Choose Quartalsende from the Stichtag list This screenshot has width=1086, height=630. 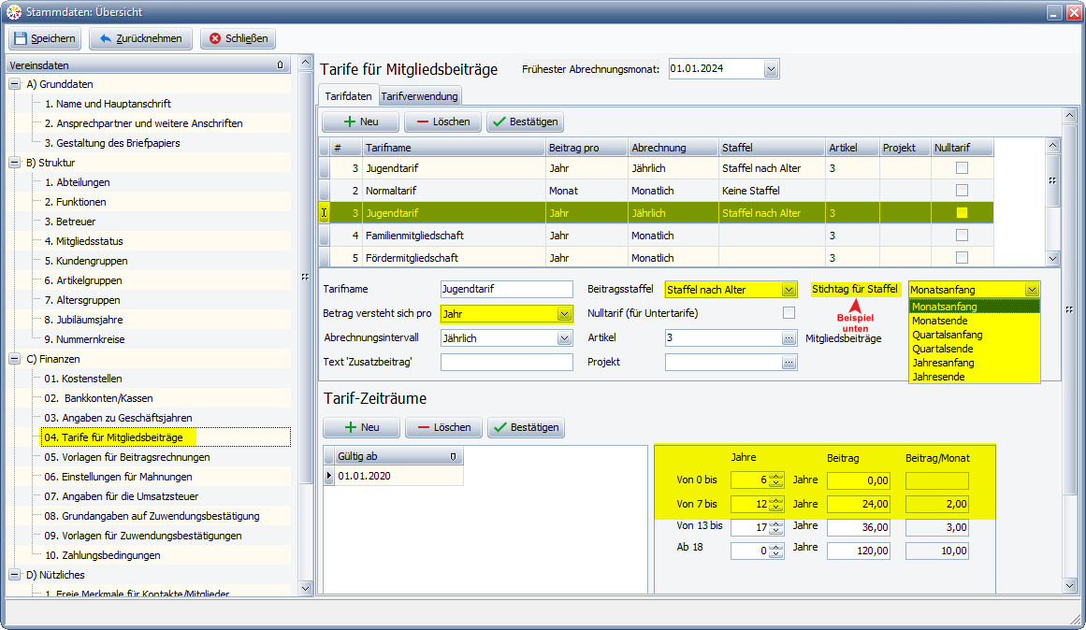(975, 349)
